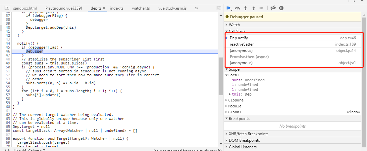Open the watcher.ts tab
The width and height of the screenshot is (367, 151).
(x=141, y=8)
